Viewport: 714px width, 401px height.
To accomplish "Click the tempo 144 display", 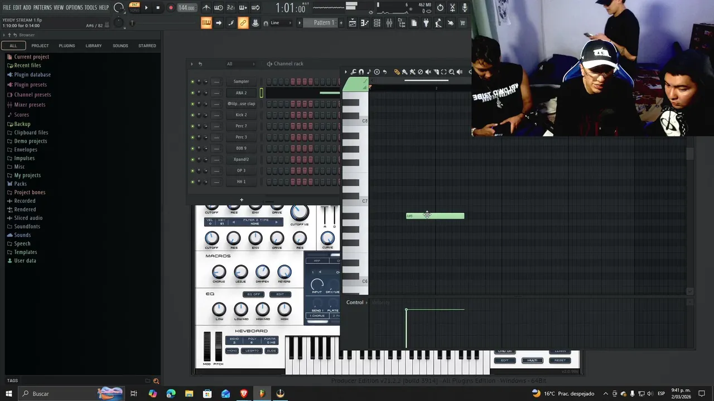I will [x=186, y=8].
